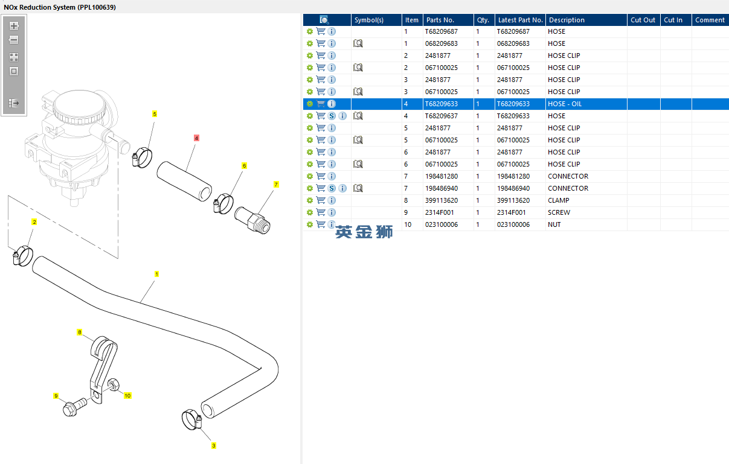
Task: Sort table by Item column header
Action: click(412, 20)
